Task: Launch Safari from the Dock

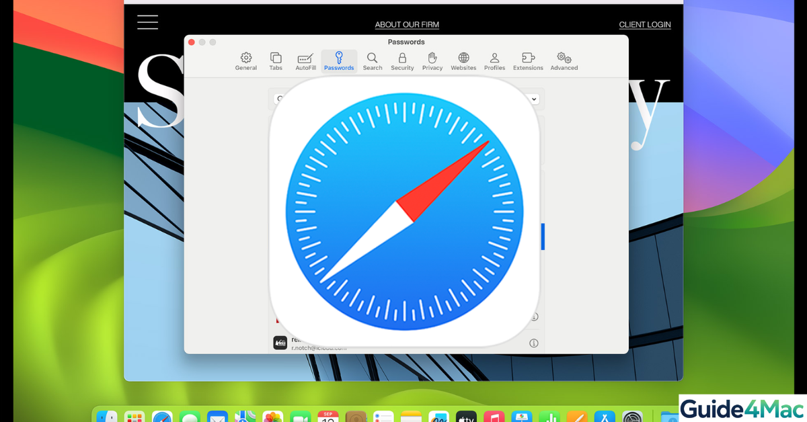Action: [161, 416]
